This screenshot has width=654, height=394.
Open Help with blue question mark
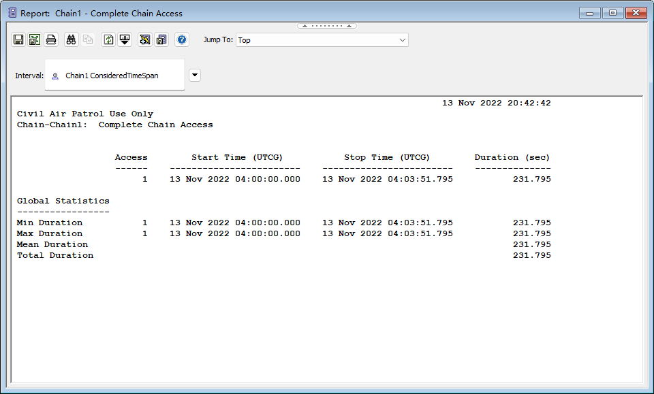coord(182,39)
